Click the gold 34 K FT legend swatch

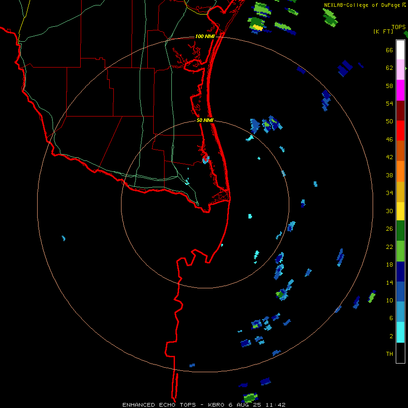pos(400,192)
